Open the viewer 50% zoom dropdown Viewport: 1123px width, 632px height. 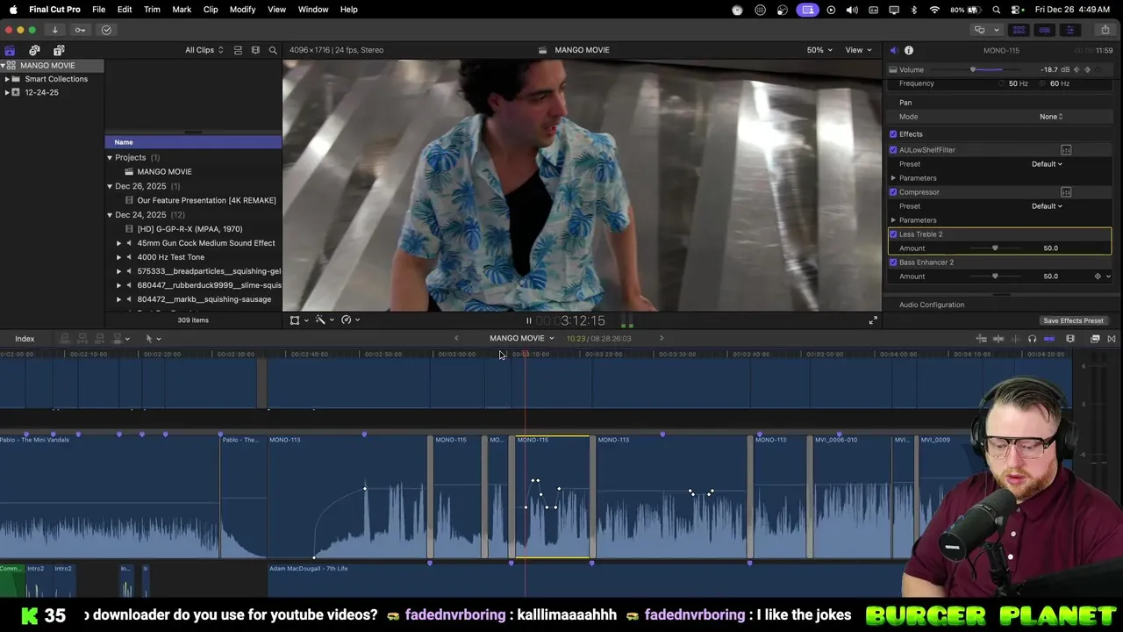click(819, 50)
